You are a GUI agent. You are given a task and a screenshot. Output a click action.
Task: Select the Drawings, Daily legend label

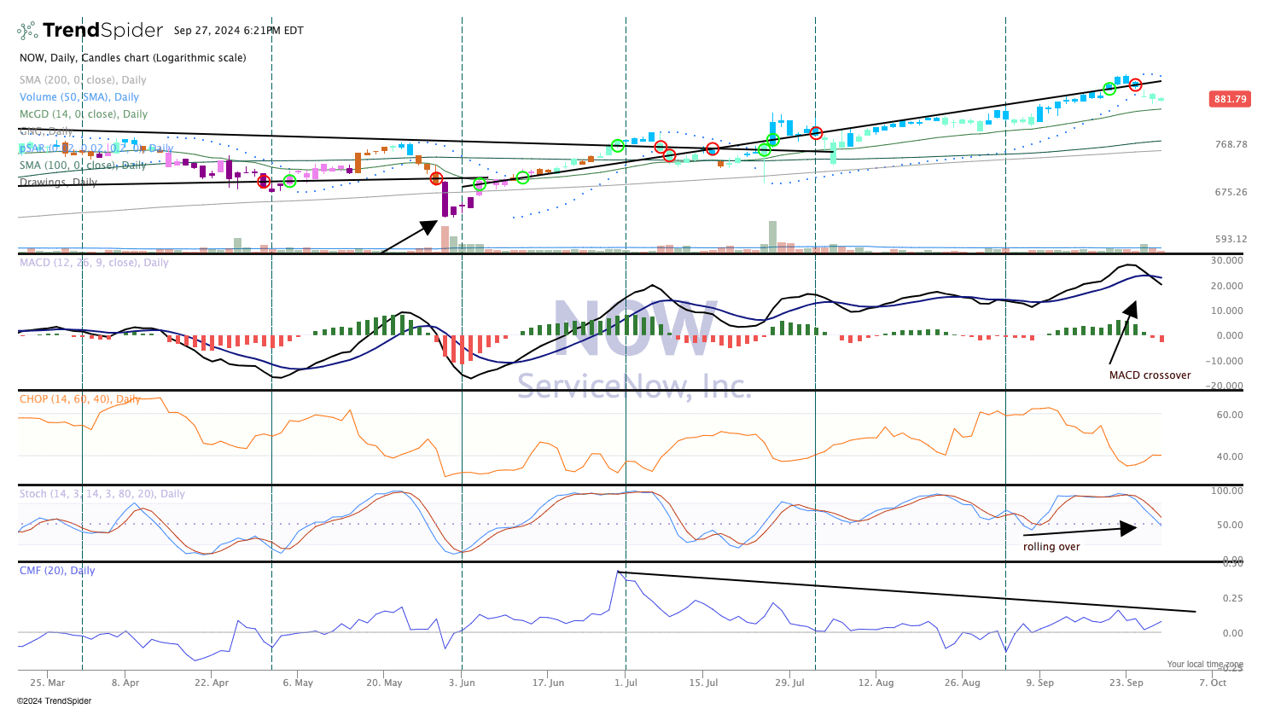(x=58, y=183)
